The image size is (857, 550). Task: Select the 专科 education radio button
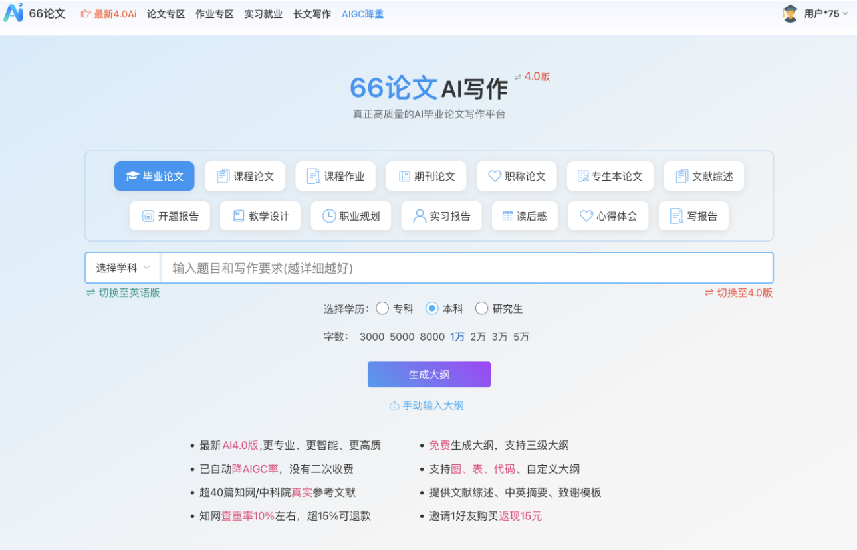[382, 308]
